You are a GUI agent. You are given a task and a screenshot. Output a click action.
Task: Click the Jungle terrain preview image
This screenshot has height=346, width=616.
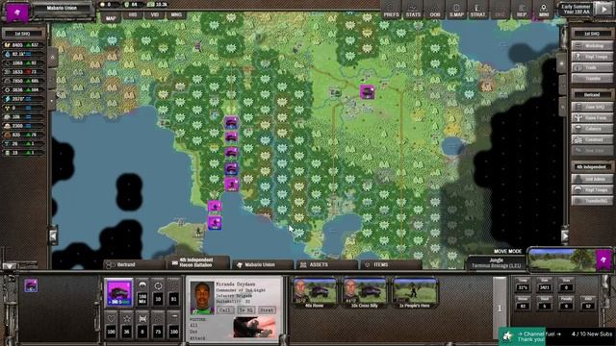point(561,259)
